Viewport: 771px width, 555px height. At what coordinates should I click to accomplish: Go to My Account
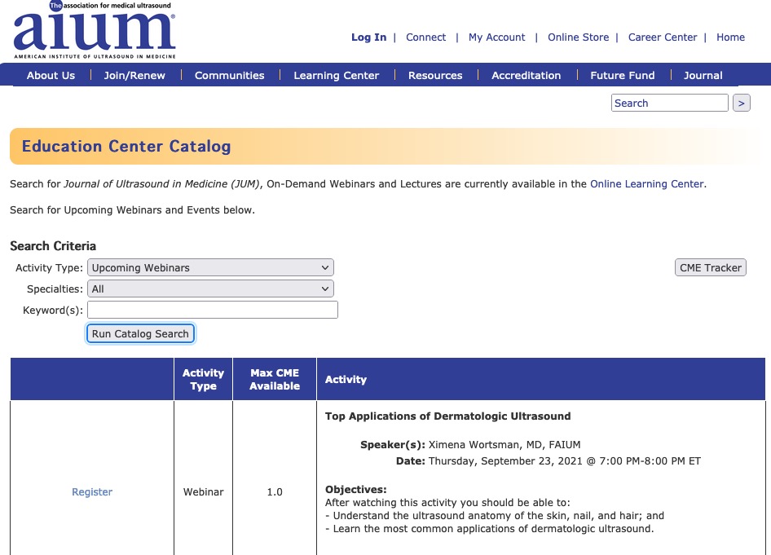tap(496, 37)
